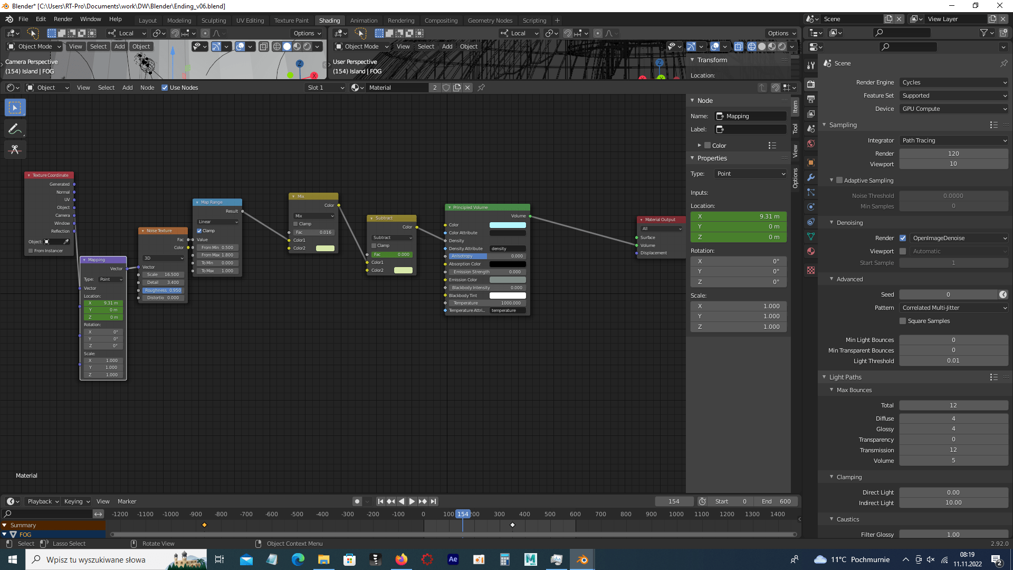Select the Annotate tool in the shader editor
Image resolution: width=1013 pixels, height=570 pixels.
(15, 129)
